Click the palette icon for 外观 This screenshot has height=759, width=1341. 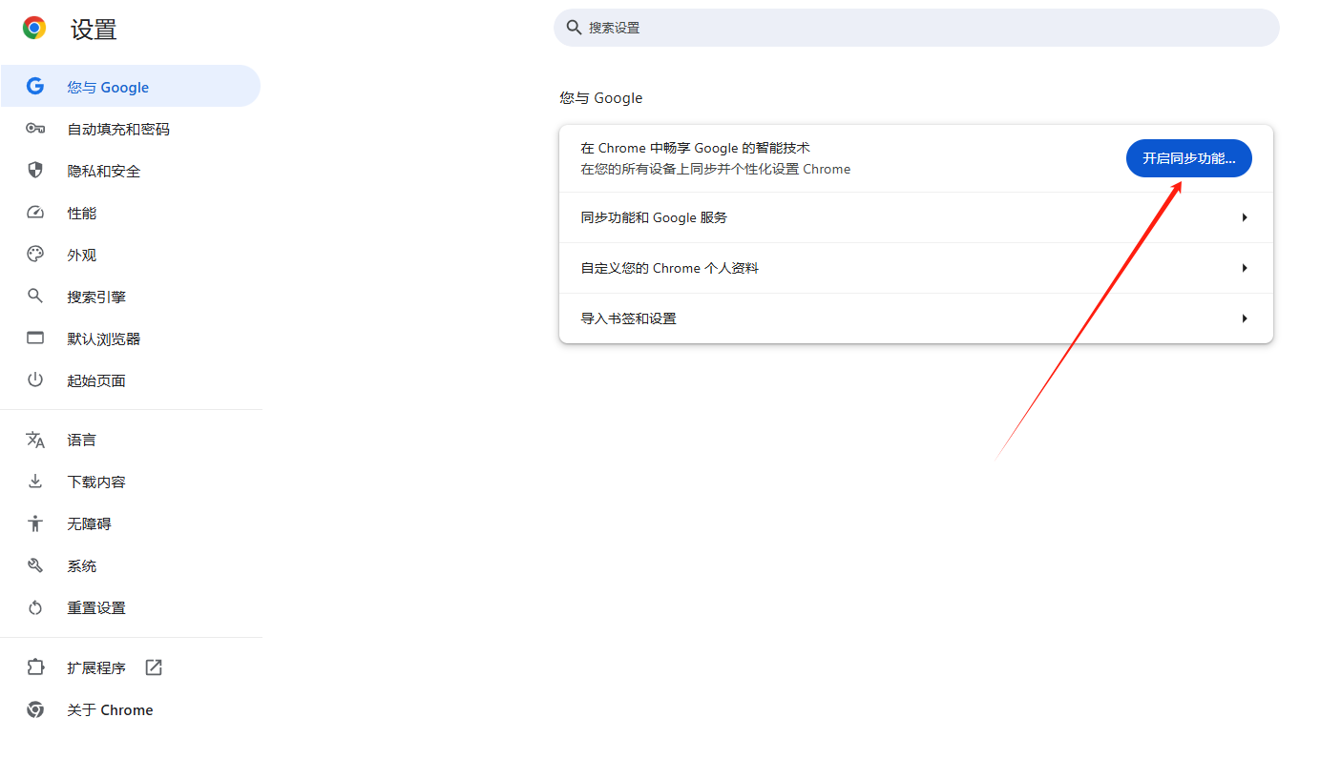click(35, 255)
